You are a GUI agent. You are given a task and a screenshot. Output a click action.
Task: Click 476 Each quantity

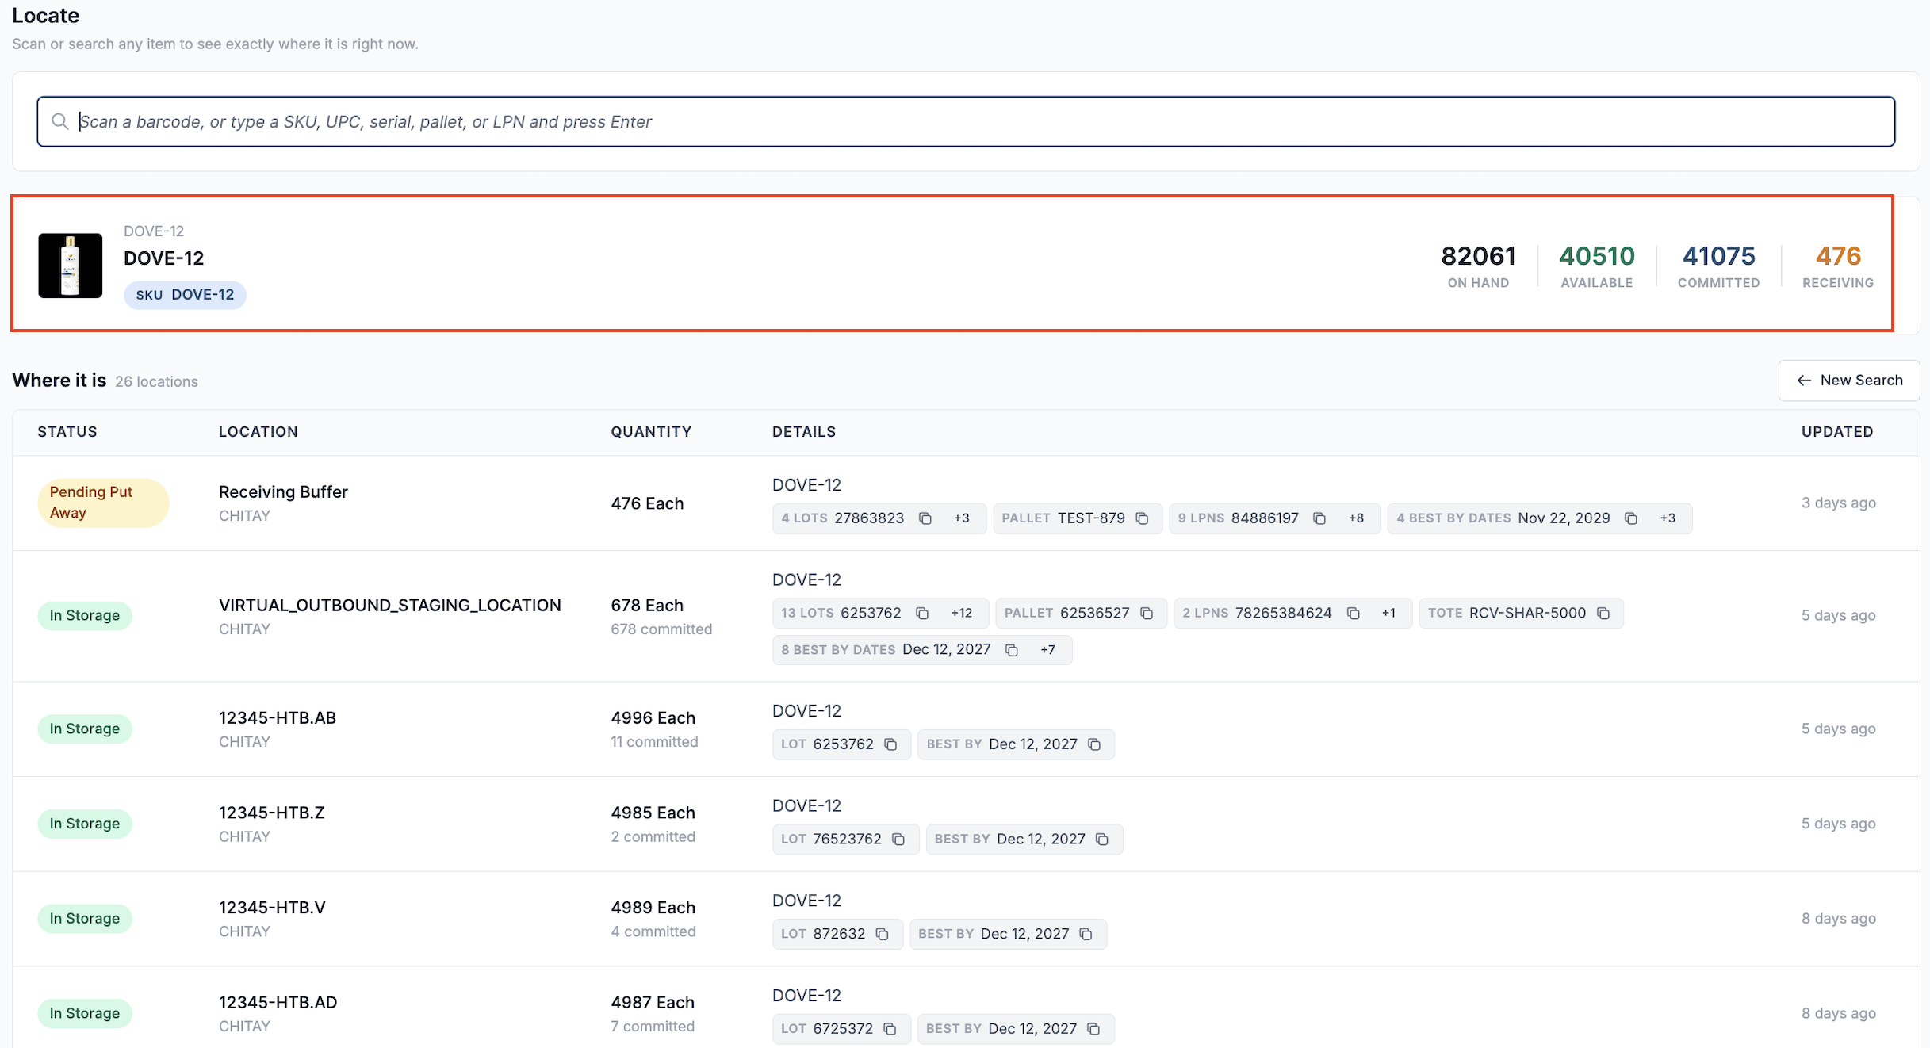click(x=647, y=504)
